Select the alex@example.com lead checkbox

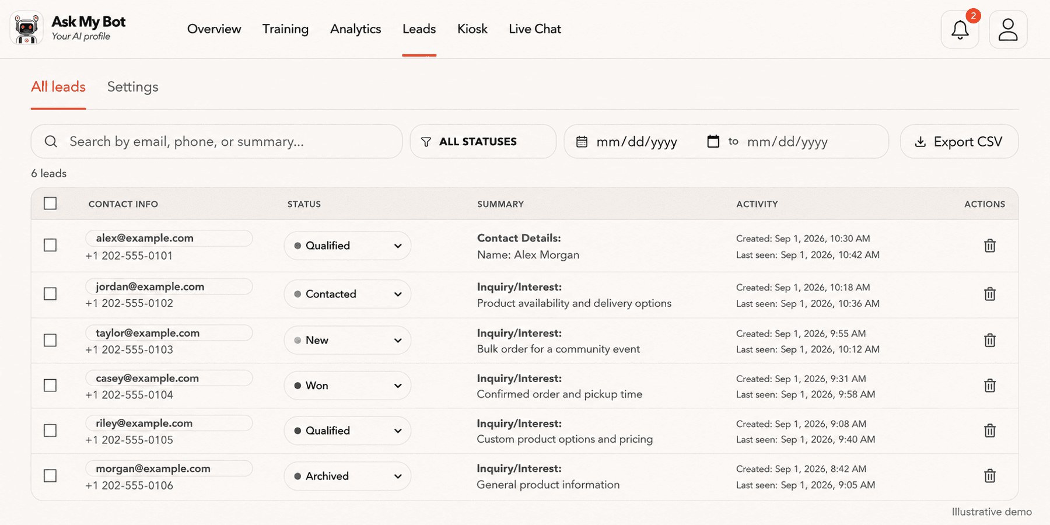point(50,245)
